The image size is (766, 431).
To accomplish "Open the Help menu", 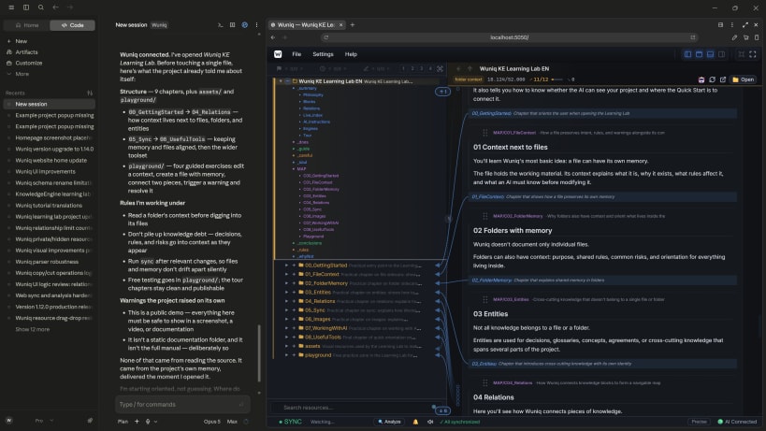I will click(x=351, y=54).
